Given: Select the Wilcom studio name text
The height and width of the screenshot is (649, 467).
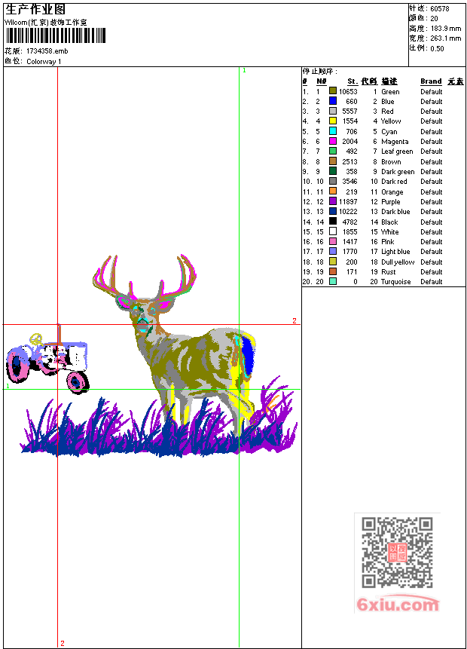Looking at the screenshot, I should 45,23.
